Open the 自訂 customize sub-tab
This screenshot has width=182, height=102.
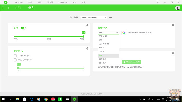coord(18,8)
